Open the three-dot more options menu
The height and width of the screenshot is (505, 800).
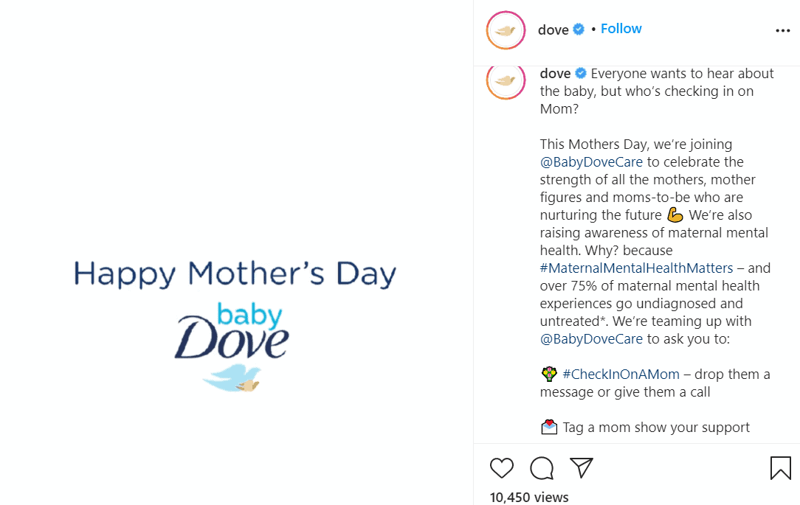[783, 31]
